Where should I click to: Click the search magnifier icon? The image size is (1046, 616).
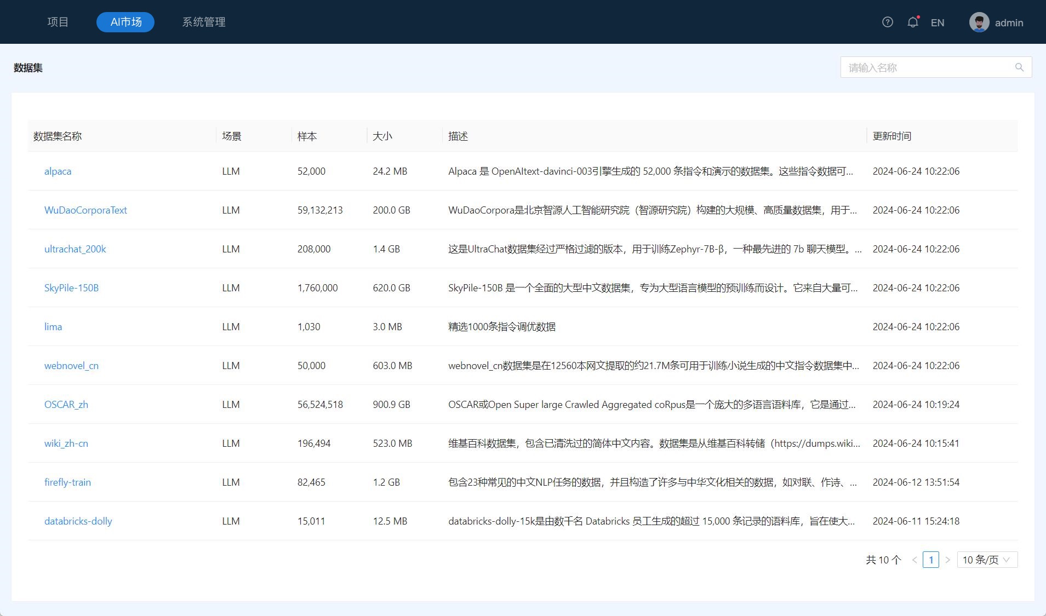pyautogui.click(x=1019, y=67)
